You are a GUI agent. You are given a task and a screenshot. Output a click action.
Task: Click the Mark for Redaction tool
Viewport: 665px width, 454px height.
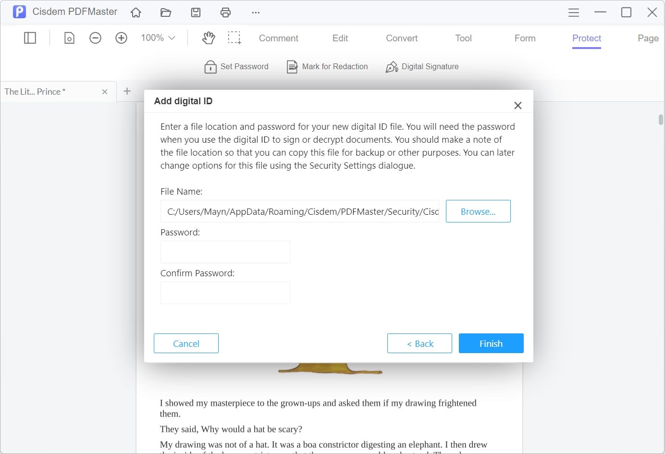pyautogui.click(x=327, y=66)
